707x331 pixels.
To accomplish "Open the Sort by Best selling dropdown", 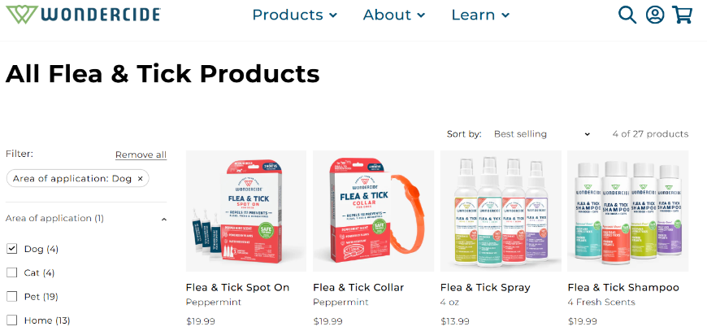I will pos(541,134).
